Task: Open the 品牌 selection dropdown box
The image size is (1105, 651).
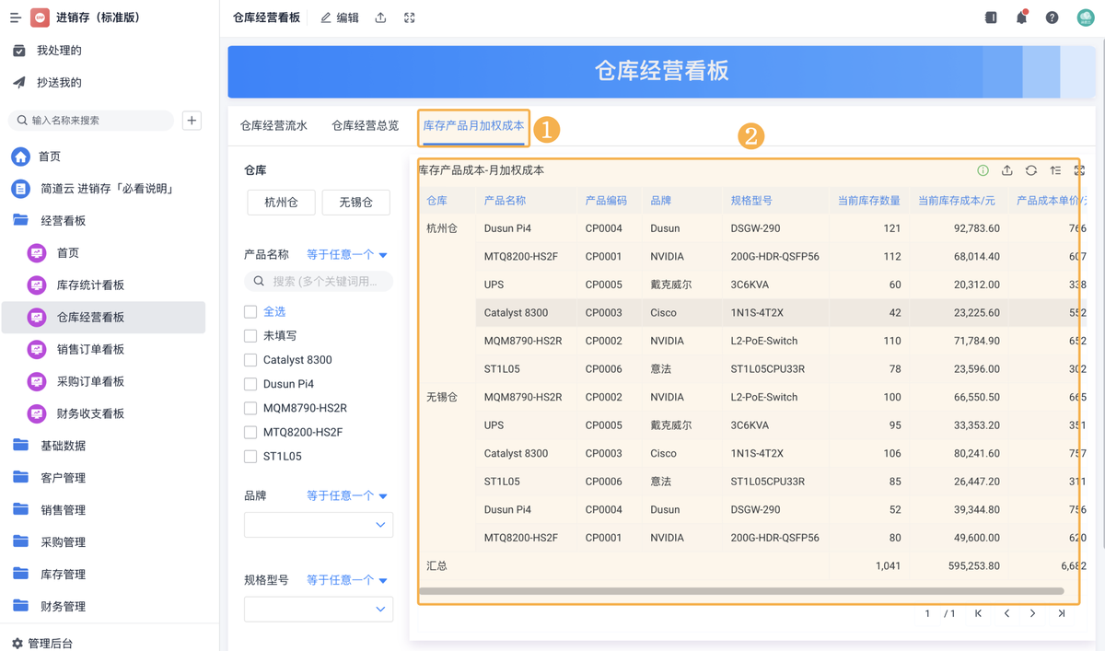Action: 318,525
